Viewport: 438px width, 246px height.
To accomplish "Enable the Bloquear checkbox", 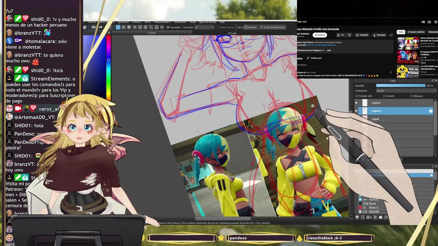I will point(412,96).
